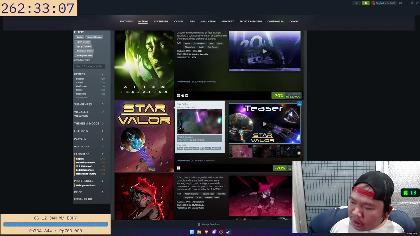Expand the Sub-Genres filter section

point(89,104)
